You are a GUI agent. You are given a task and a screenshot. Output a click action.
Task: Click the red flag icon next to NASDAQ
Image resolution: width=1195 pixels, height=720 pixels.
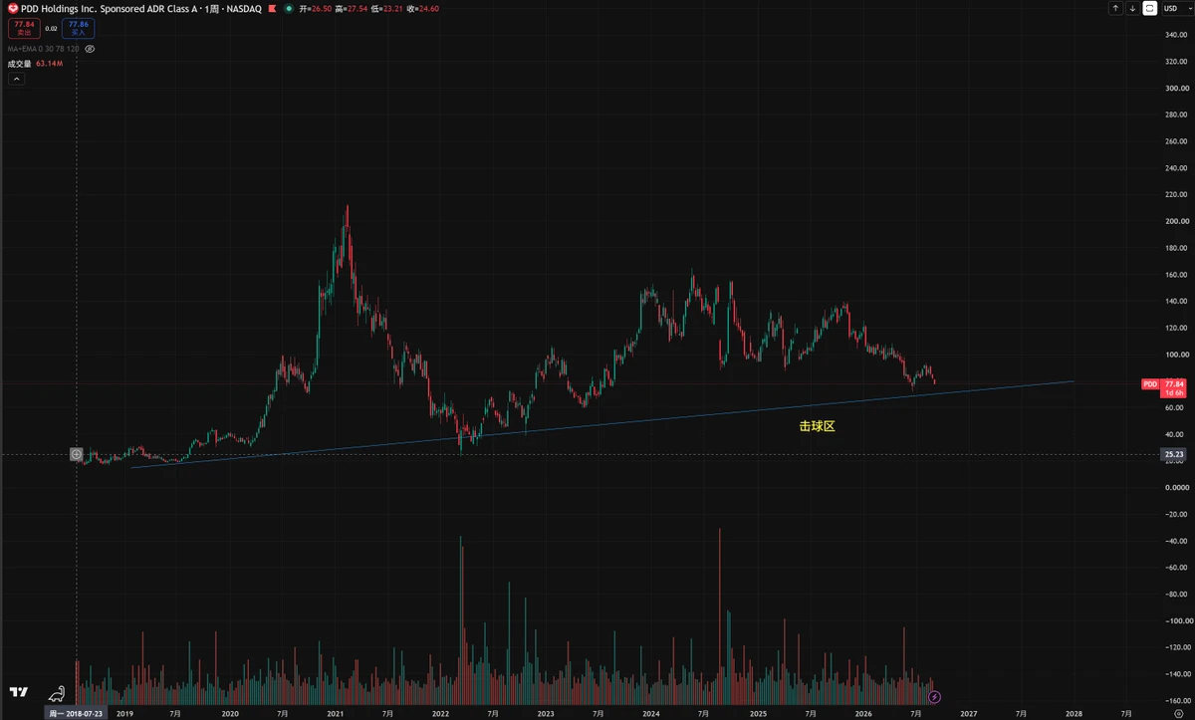tap(272, 8)
